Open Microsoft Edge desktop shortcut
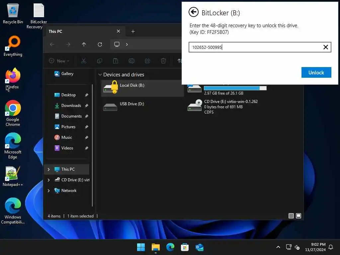 point(13,146)
